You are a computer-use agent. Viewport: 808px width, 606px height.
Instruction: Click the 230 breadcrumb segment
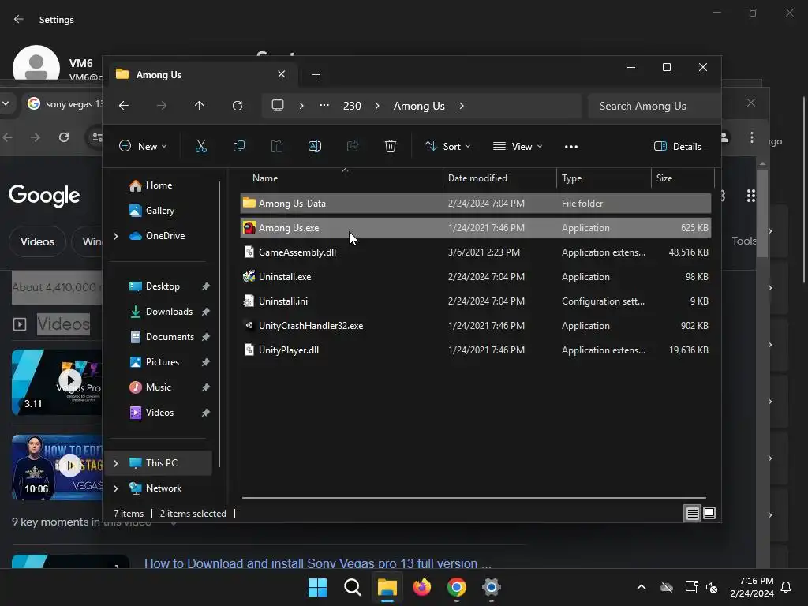pos(352,106)
